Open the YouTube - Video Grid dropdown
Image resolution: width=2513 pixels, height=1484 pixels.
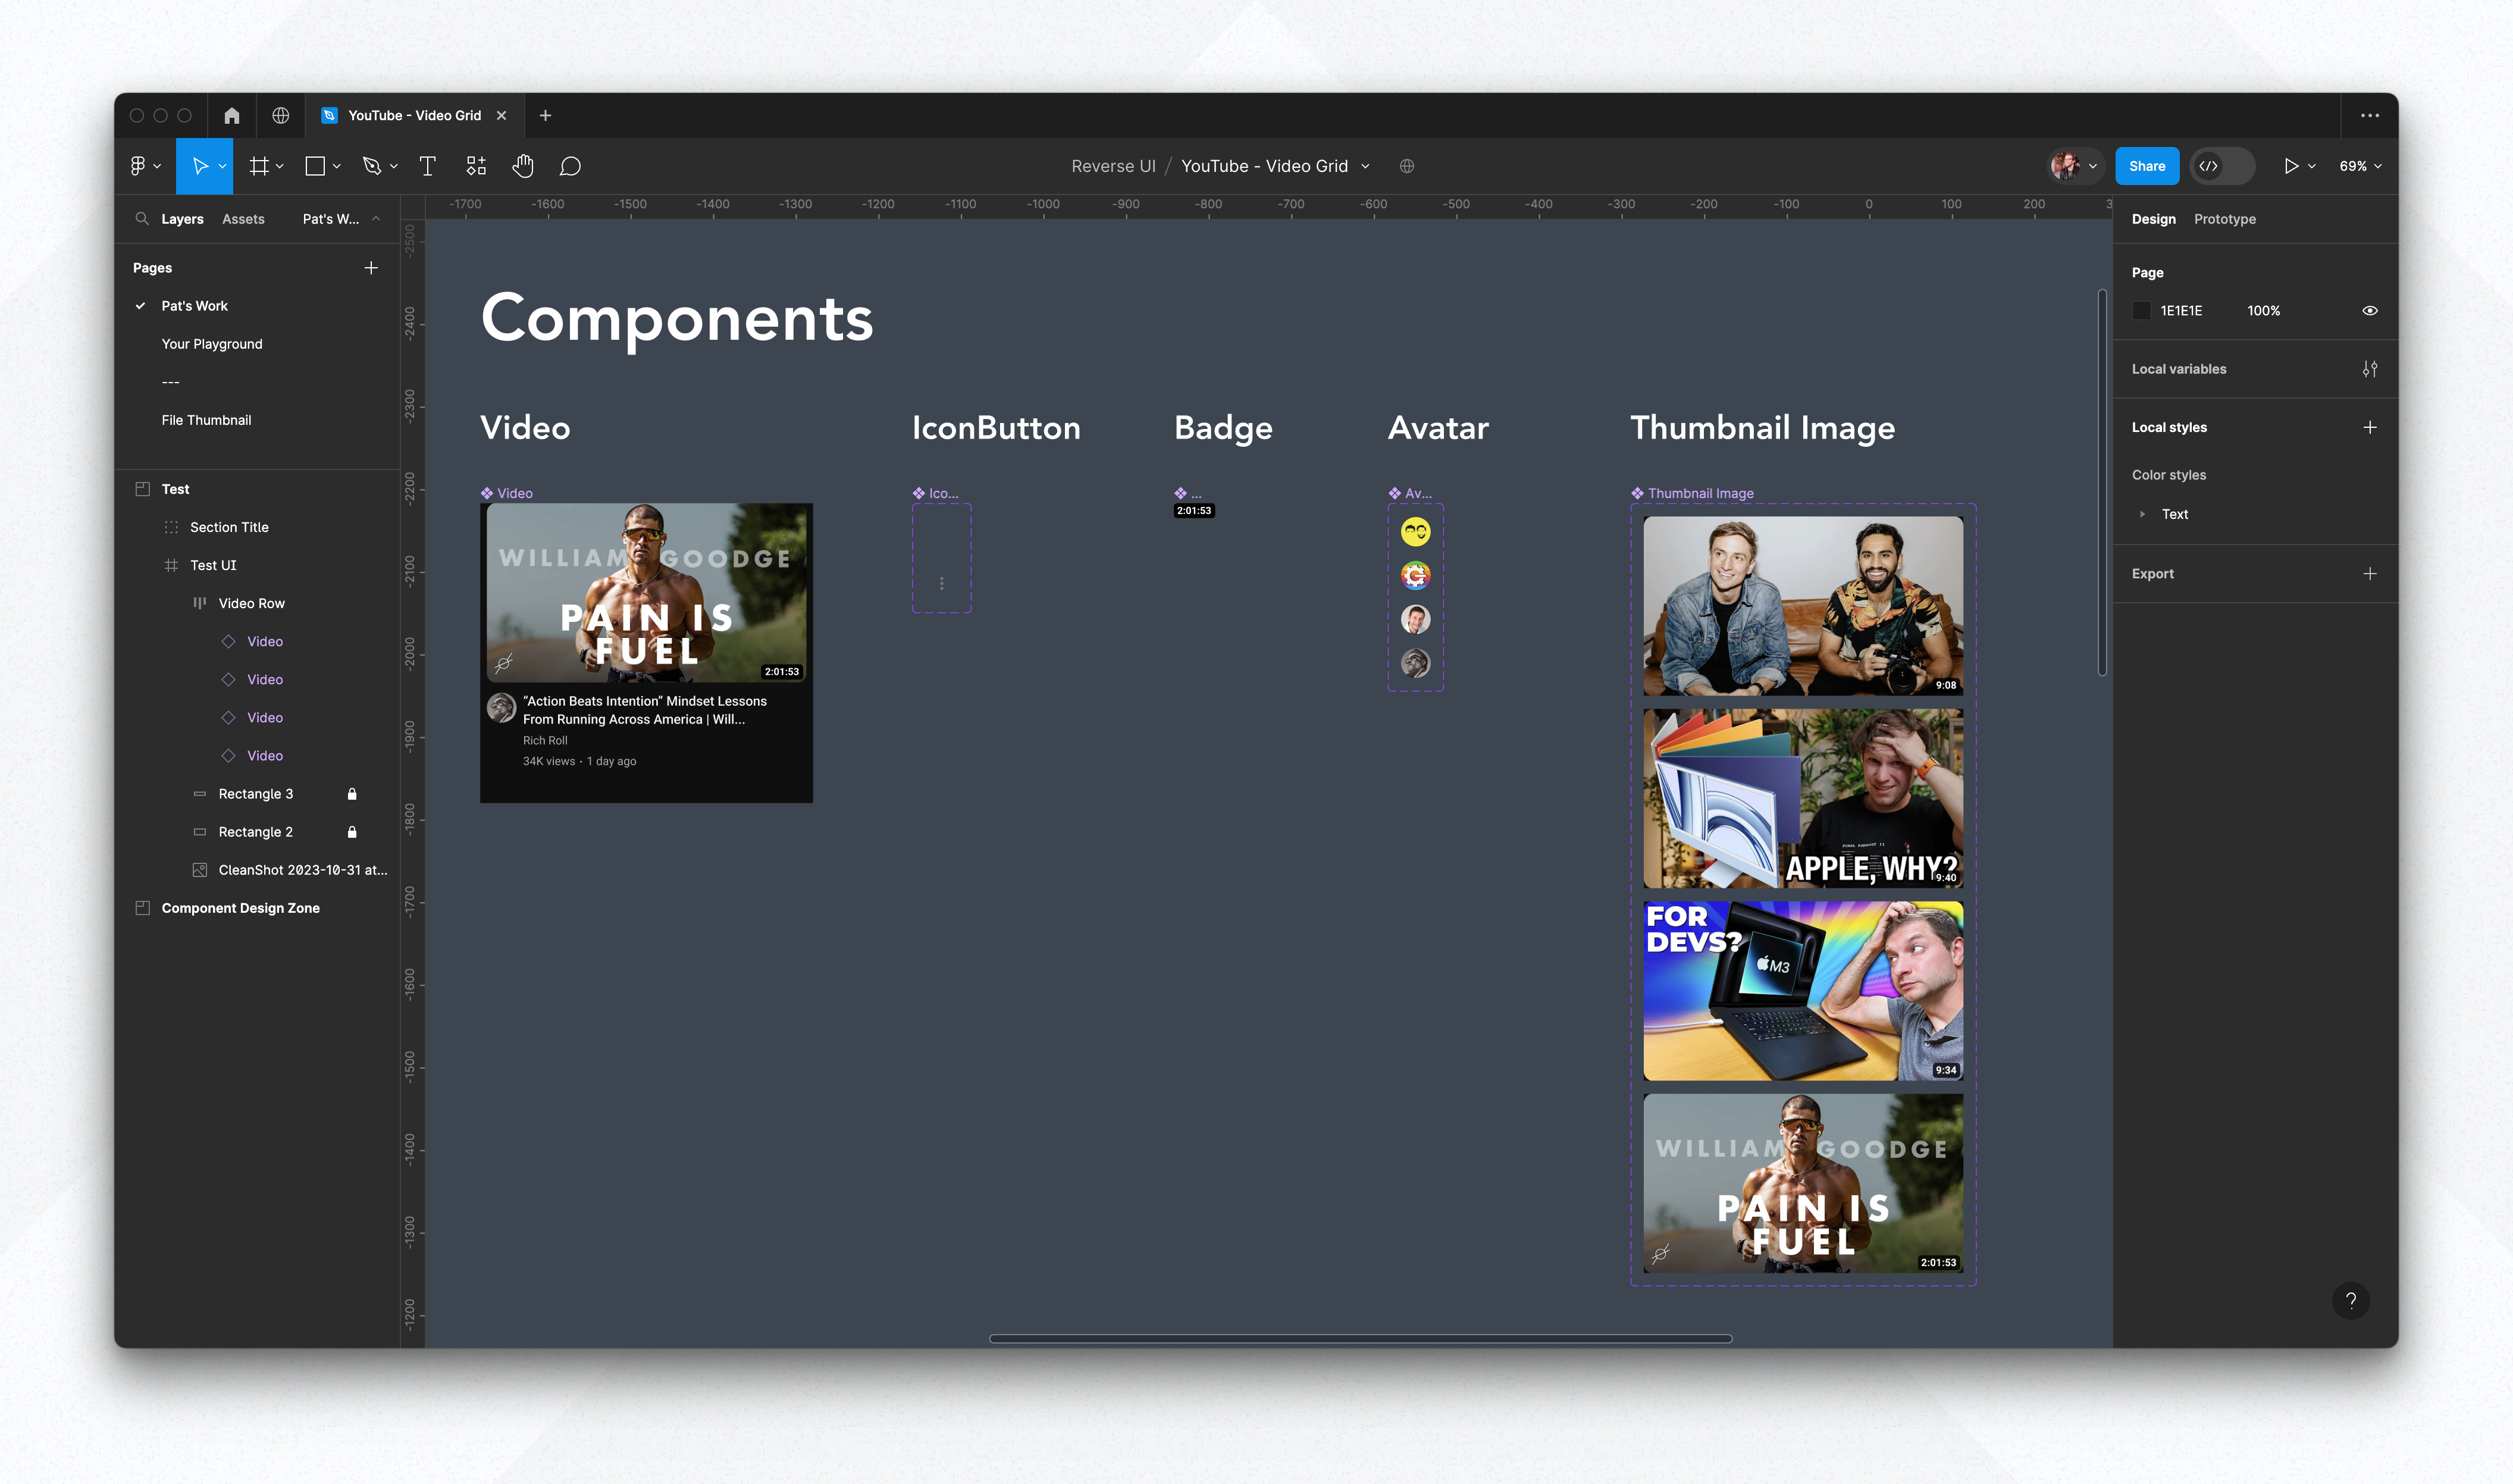click(x=1365, y=166)
